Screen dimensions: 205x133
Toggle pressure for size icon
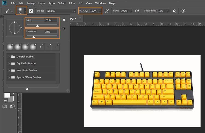point(183,11)
